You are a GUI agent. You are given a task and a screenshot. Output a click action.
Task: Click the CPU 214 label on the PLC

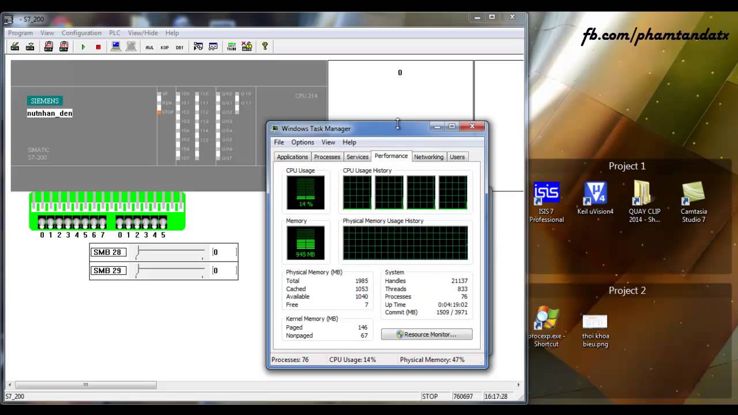tap(306, 96)
